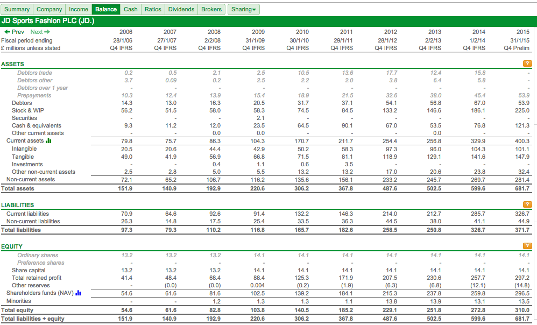Select the Investments row label

coord(27,165)
